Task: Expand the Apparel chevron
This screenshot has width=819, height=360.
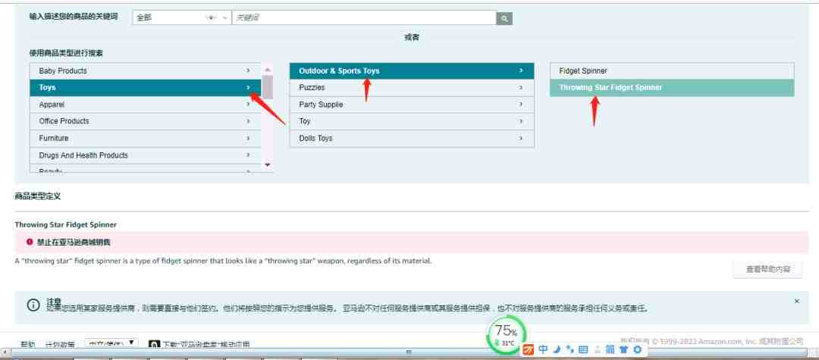Action: pyautogui.click(x=248, y=105)
